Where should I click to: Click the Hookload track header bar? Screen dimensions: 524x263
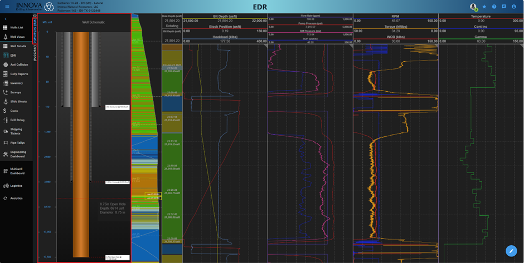225,37
